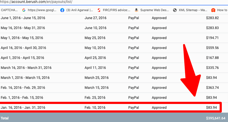
Task: Click the $167.88 amount
Action: pyautogui.click(x=212, y=58)
